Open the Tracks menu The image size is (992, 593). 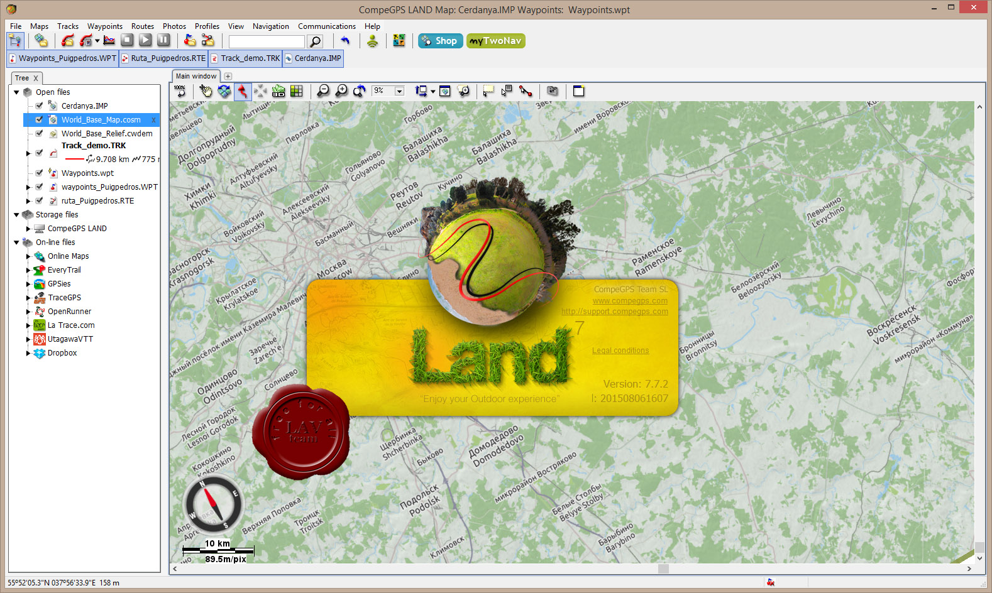point(68,26)
